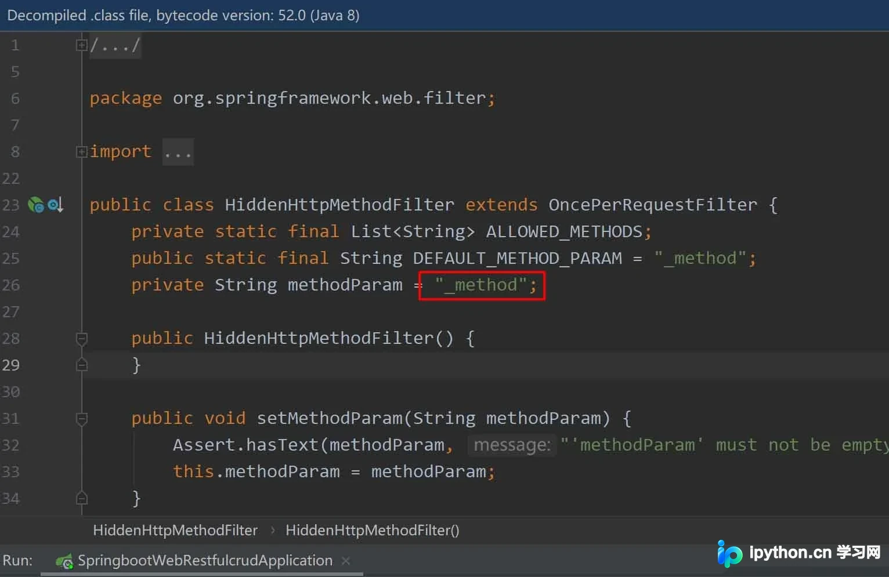
Task: Close the SpringbootWebRestfulcrudApplication run tab
Action: point(346,561)
